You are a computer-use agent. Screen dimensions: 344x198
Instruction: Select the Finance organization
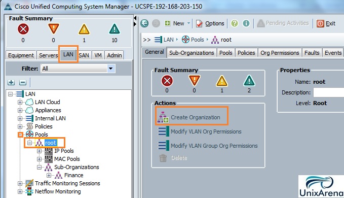click(74, 175)
